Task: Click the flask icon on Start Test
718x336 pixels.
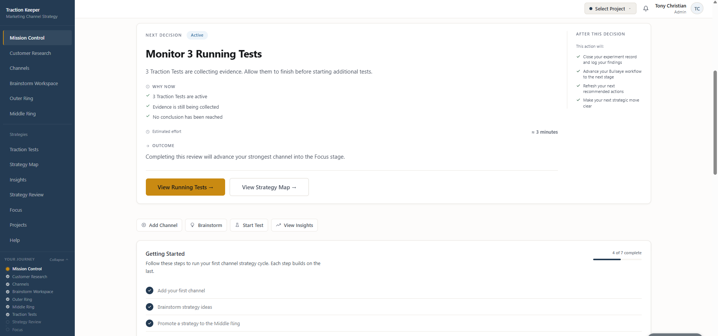Action: (x=237, y=225)
